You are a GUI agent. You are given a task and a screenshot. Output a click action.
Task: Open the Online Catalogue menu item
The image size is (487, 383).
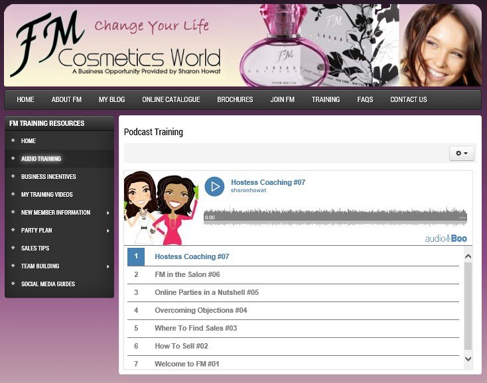tap(171, 99)
